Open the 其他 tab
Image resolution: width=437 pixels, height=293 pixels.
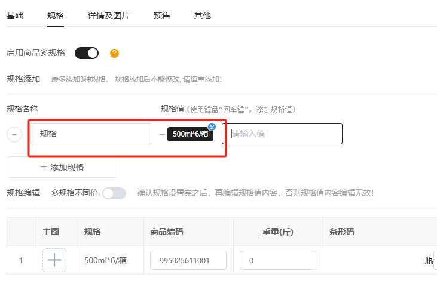coord(203,16)
